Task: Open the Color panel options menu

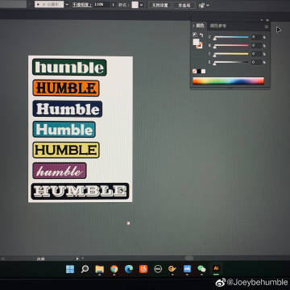Action: click(x=267, y=27)
